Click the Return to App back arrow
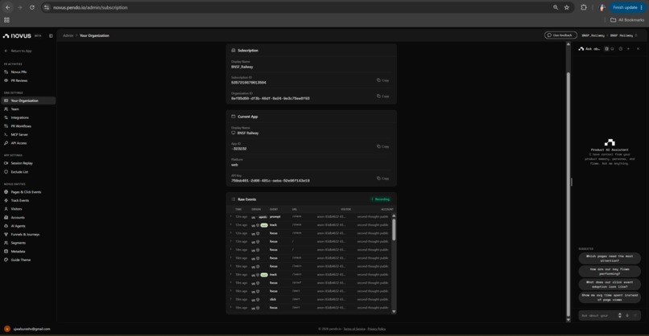 (6, 51)
